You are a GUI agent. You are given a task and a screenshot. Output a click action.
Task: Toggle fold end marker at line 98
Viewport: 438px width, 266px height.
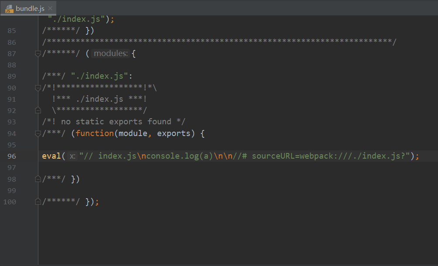38,179
